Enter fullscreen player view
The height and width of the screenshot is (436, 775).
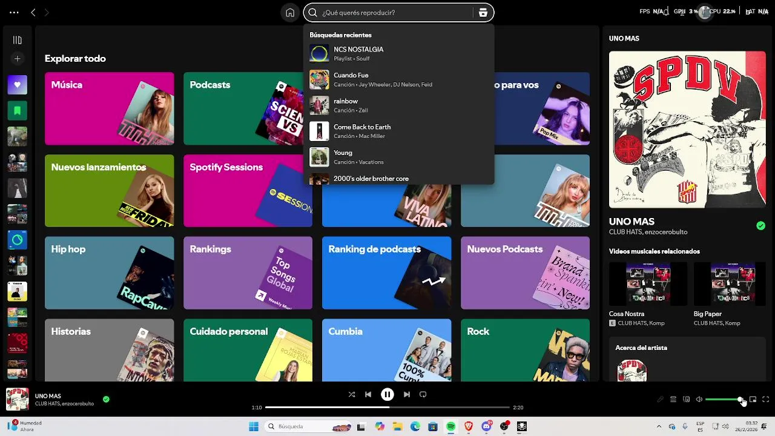(x=766, y=400)
